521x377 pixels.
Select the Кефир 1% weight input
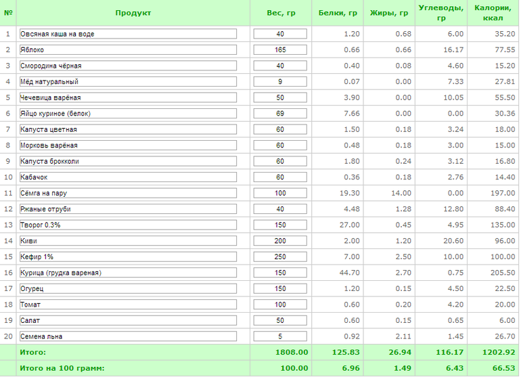[280, 257]
